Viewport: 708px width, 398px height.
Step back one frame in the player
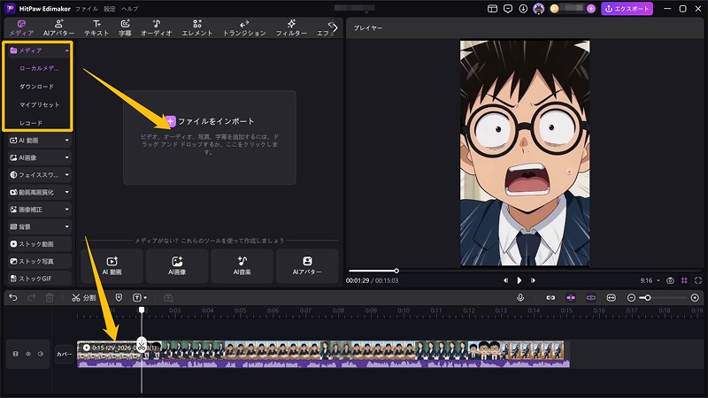pos(505,280)
